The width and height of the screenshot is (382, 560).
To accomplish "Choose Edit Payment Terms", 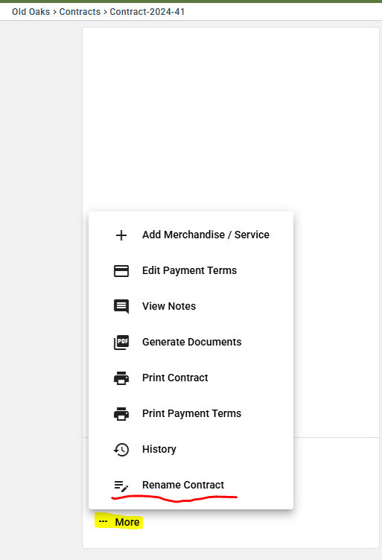I will coord(191,271).
